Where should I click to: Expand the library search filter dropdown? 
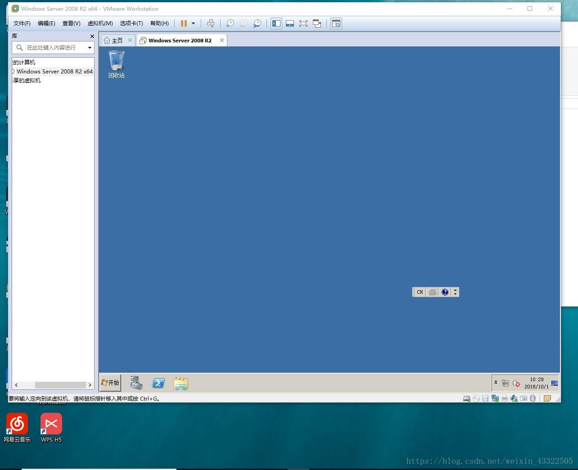point(90,47)
